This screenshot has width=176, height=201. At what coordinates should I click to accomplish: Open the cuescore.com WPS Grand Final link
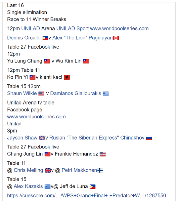point(87,196)
